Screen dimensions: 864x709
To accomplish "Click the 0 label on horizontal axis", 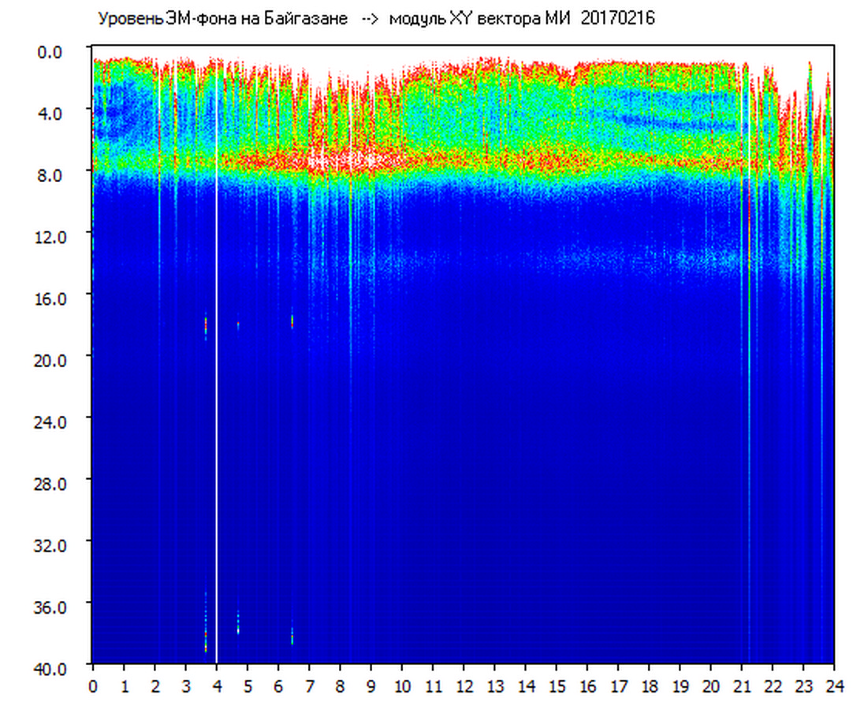I will pyautogui.click(x=93, y=686).
